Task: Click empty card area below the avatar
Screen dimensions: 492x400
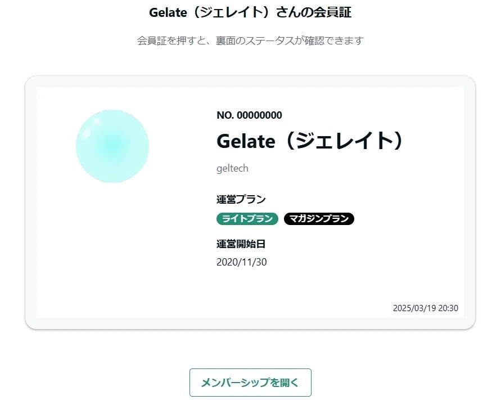Action: (112, 251)
